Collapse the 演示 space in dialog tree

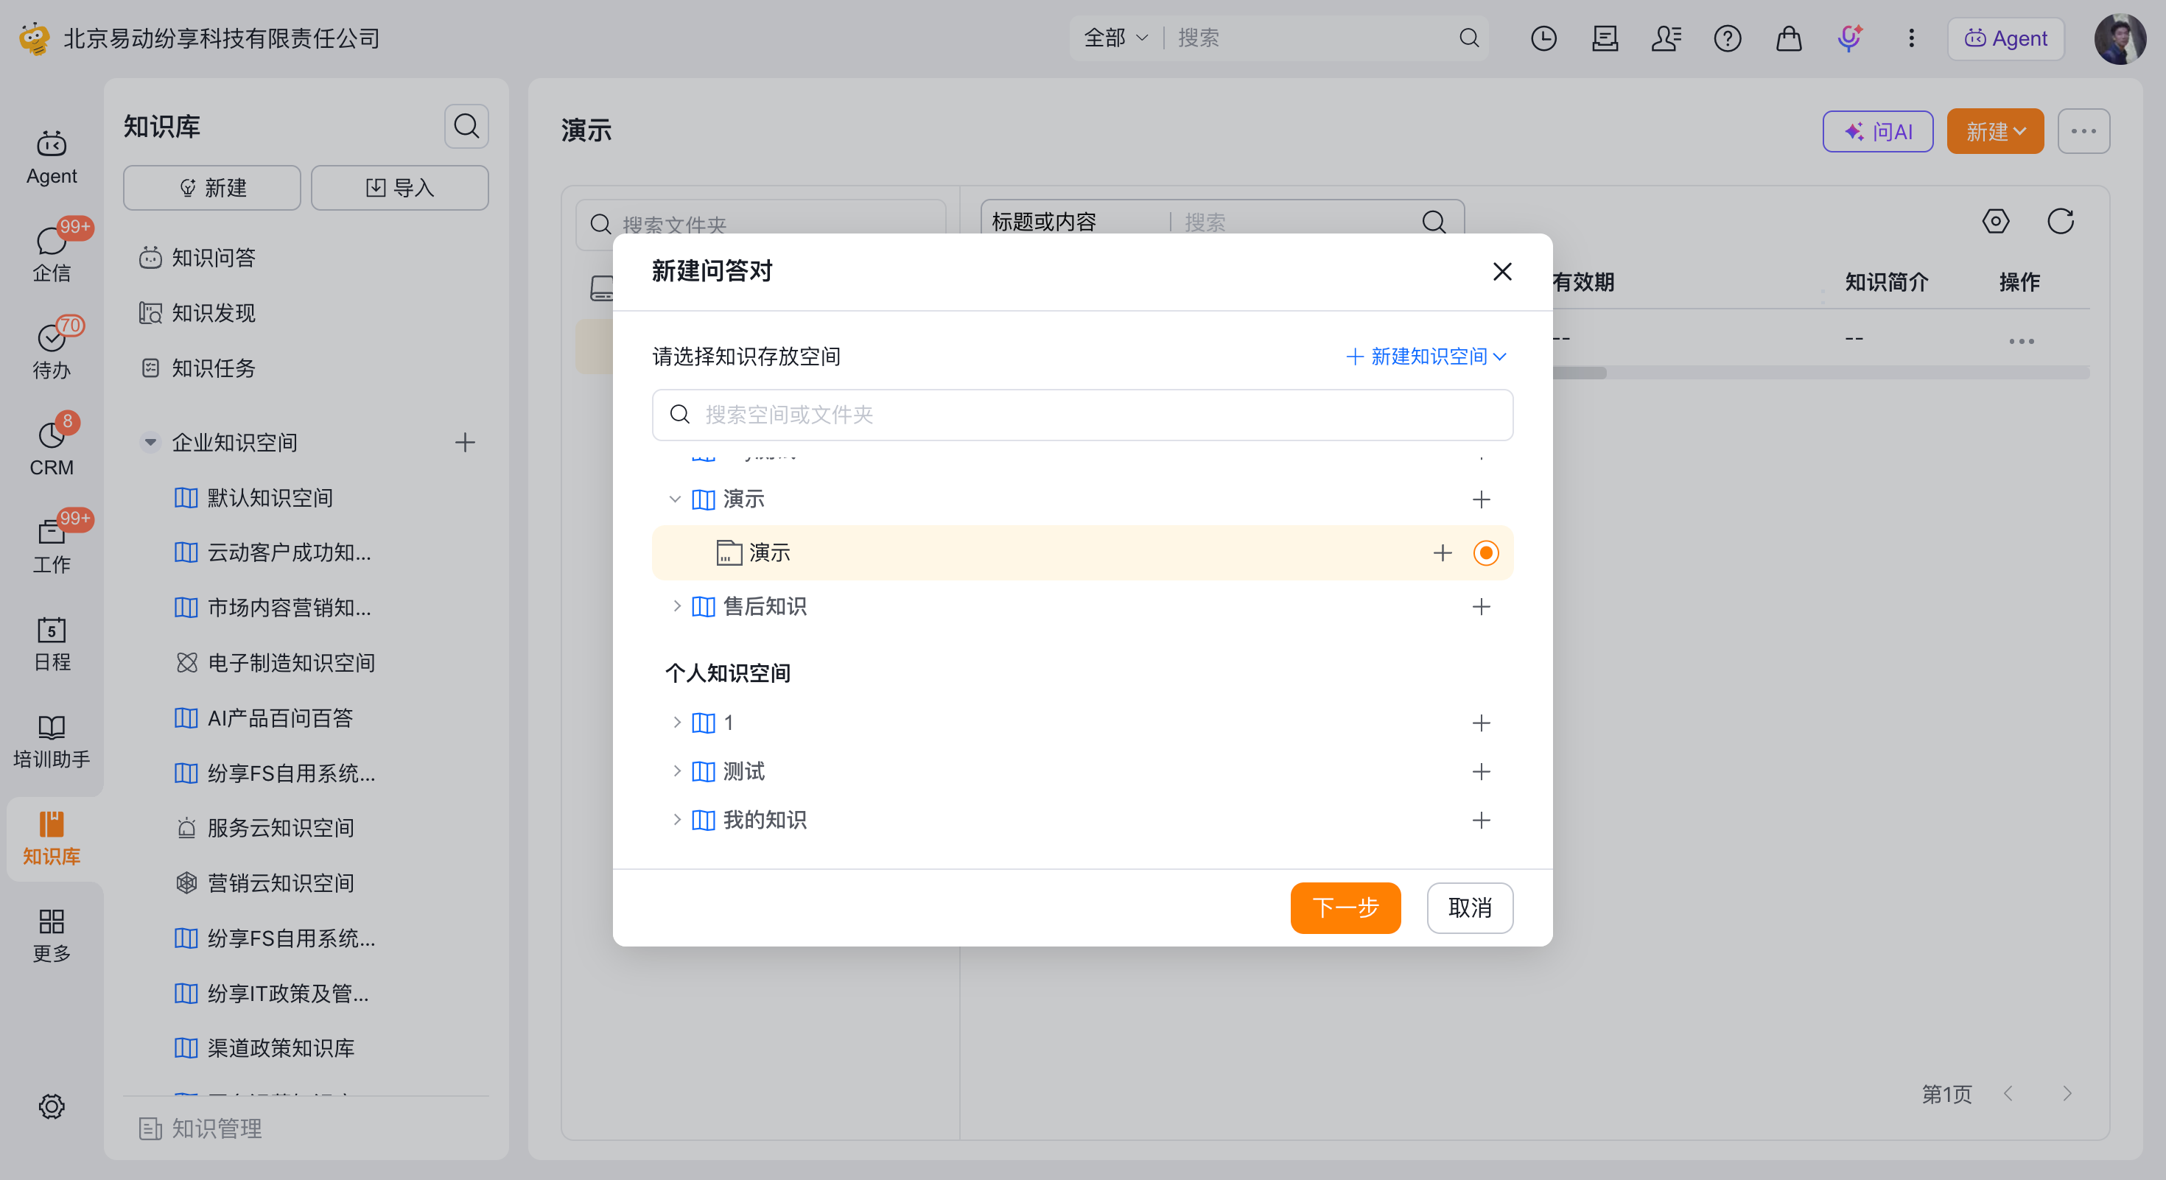[x=674, y=499]
